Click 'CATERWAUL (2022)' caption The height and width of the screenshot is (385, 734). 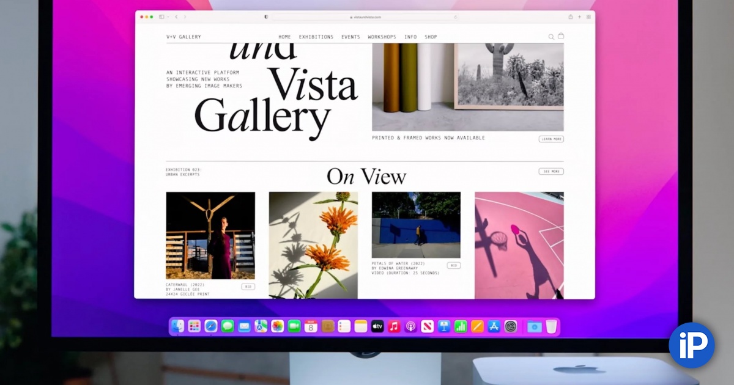tap(185, 285)
